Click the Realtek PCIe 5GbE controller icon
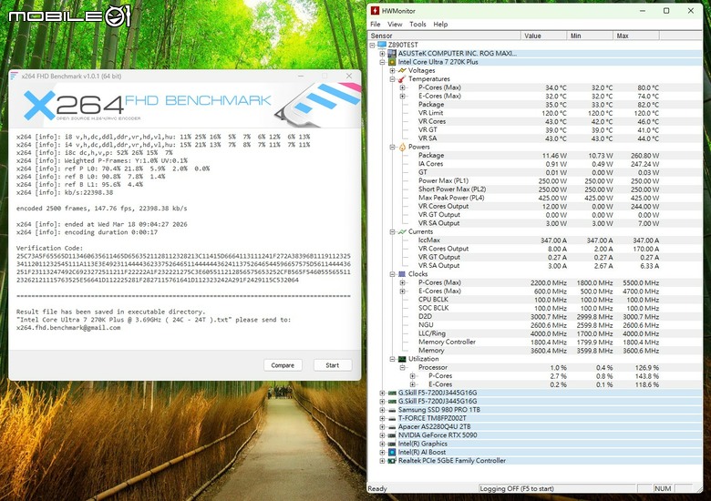Viewport: 711px width, 501px height. [x=392, y=461]
